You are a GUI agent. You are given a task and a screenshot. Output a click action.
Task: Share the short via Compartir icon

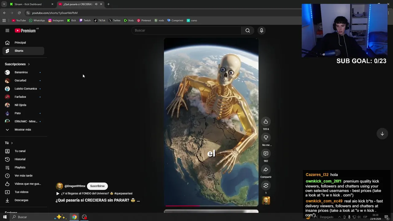[x=266, y=169]
